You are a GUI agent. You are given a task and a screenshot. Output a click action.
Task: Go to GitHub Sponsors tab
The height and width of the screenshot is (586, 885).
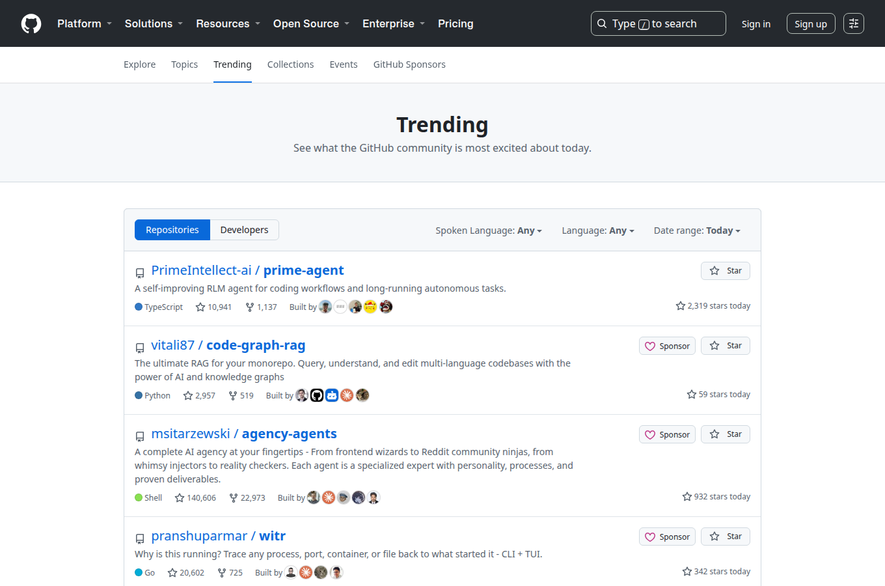[409, 64]
